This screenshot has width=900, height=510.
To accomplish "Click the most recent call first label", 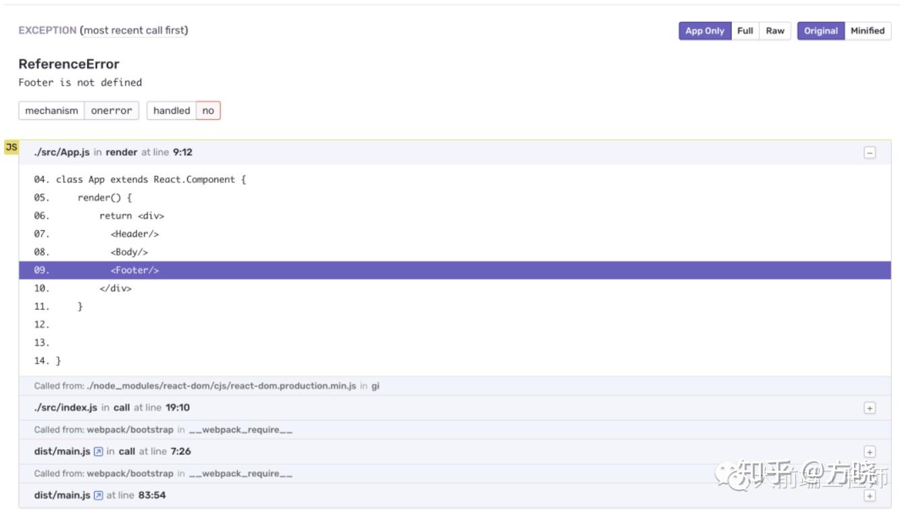I will [135, 30].
